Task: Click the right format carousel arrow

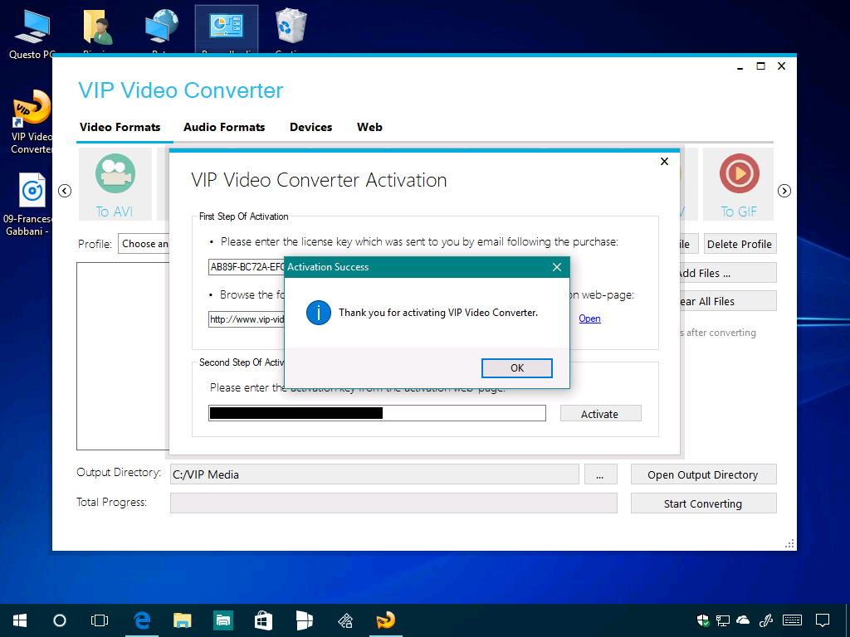Action: point(784,191)
